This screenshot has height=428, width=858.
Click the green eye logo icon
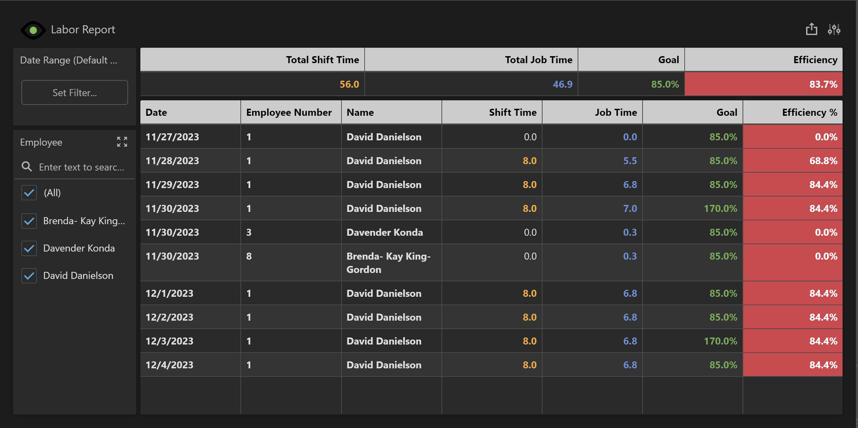33,30
